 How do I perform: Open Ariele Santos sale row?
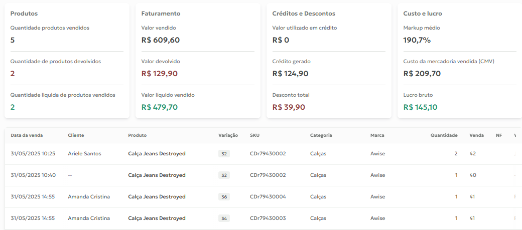point(263,153)
